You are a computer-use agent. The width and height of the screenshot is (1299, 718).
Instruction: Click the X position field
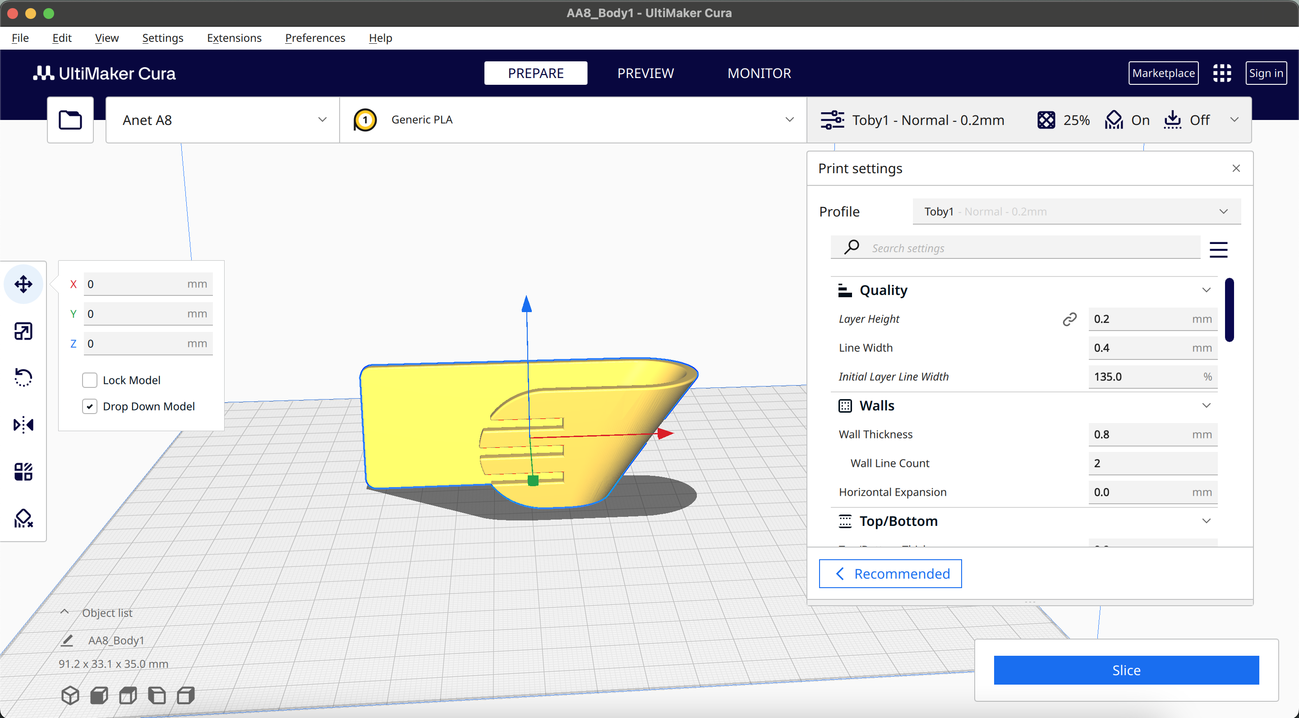point(148,284)
